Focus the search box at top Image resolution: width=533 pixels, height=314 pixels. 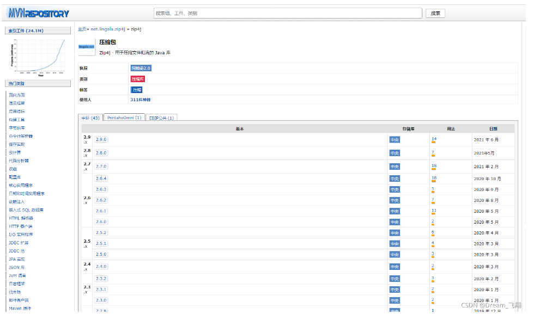288,13
